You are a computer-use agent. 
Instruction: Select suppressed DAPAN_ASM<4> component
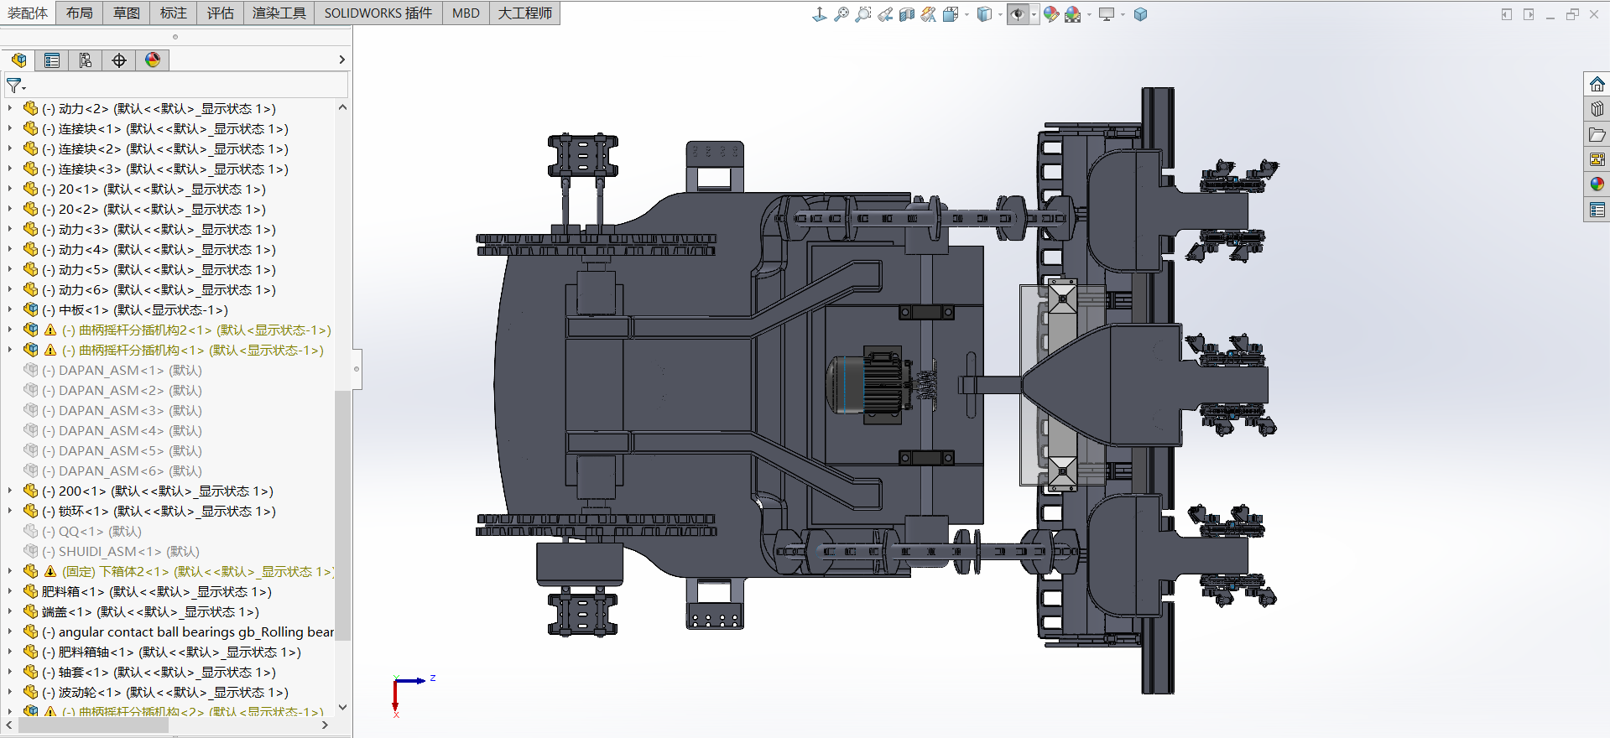tap(122, 430)
